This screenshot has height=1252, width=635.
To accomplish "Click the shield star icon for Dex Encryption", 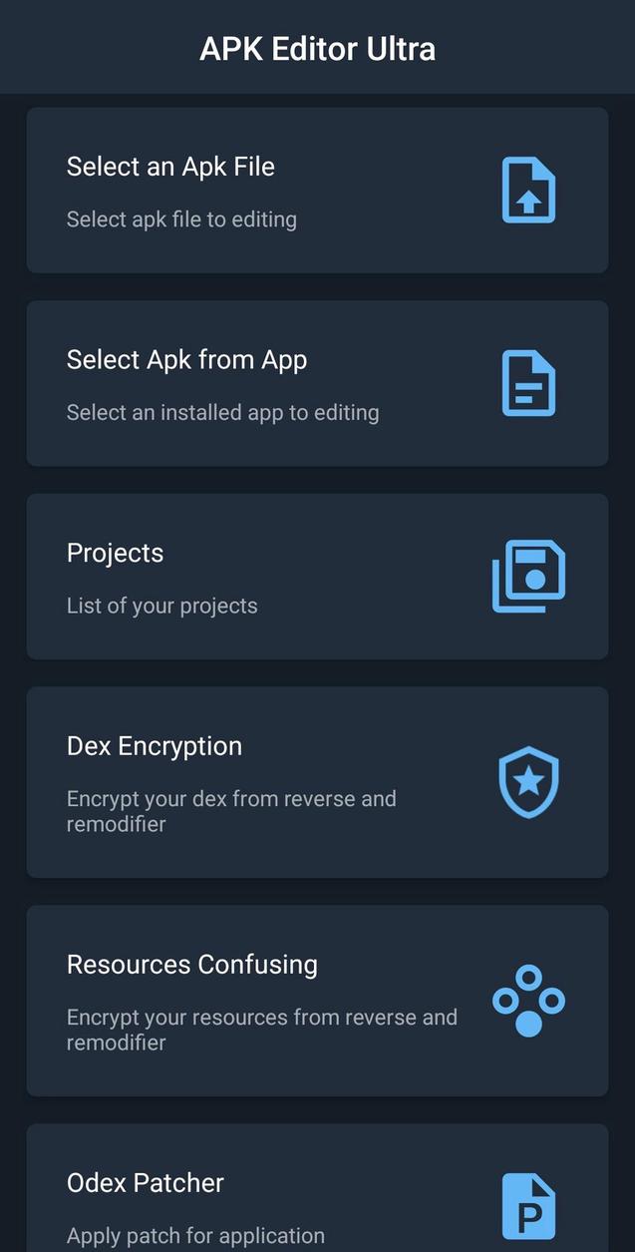I will click(527, 782).
